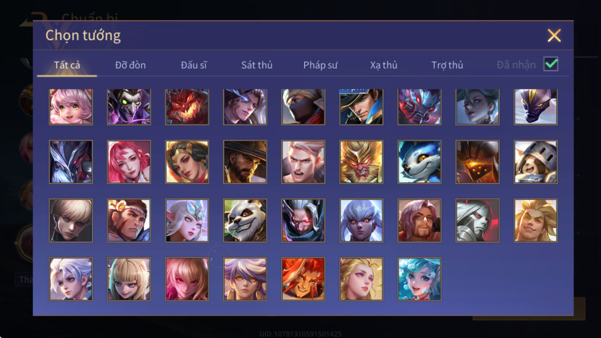Choose the blue wolf hero icon
Screen dimensions: 601x338
[419, 162]
